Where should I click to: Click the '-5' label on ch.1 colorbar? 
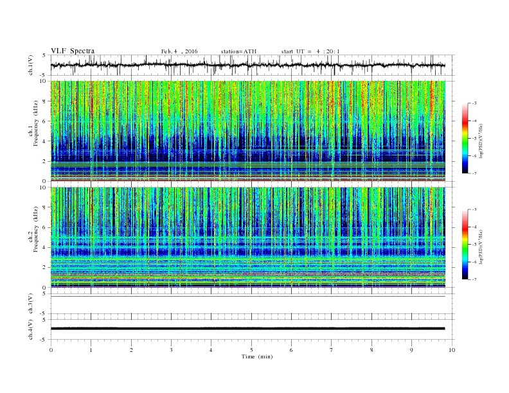tap(474, 139)
